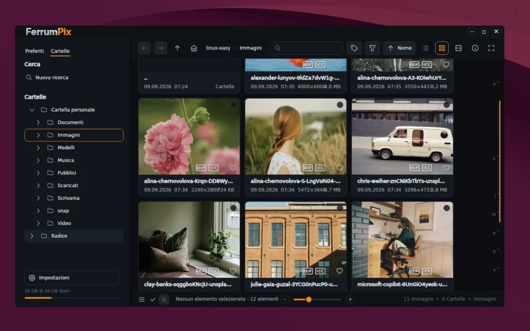Expand the Scaricati folder
Image resolution: width=530 pixels, height=331 pixels.
pos(38,185)
